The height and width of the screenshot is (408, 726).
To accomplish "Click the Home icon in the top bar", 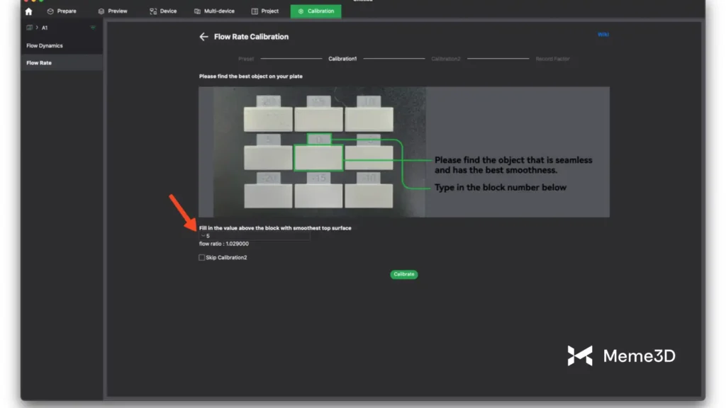I will (x=28, y=11).
